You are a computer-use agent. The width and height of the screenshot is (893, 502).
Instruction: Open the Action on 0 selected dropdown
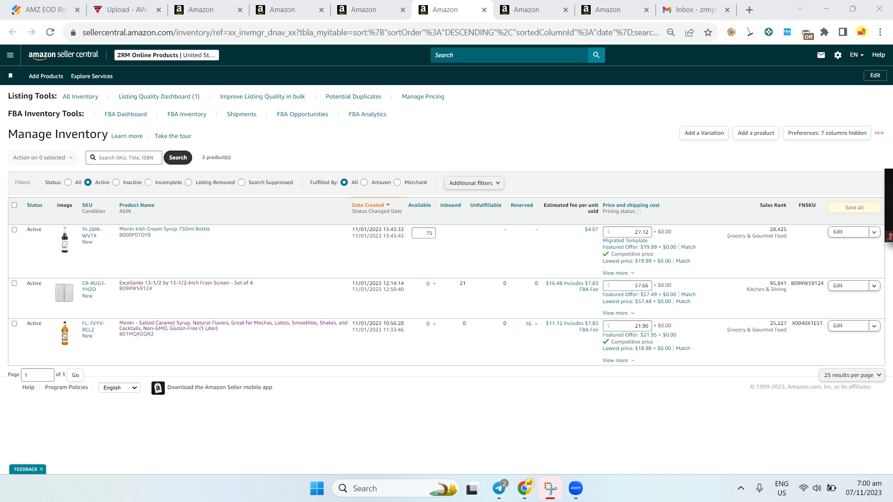[x=43, y=158]
